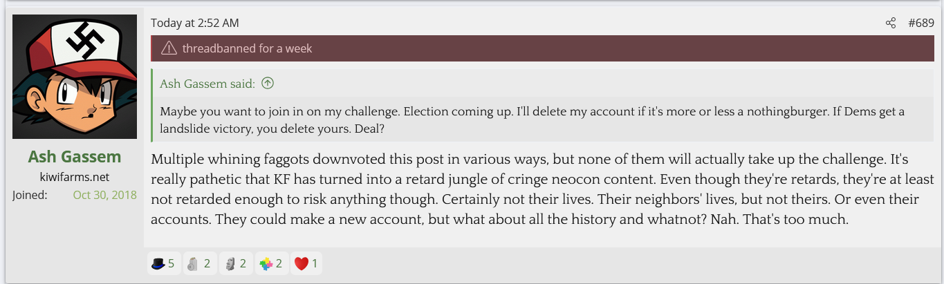Click the 'kiwifarms.net' user title
944x284 pixels.
[x=75, y=177]
